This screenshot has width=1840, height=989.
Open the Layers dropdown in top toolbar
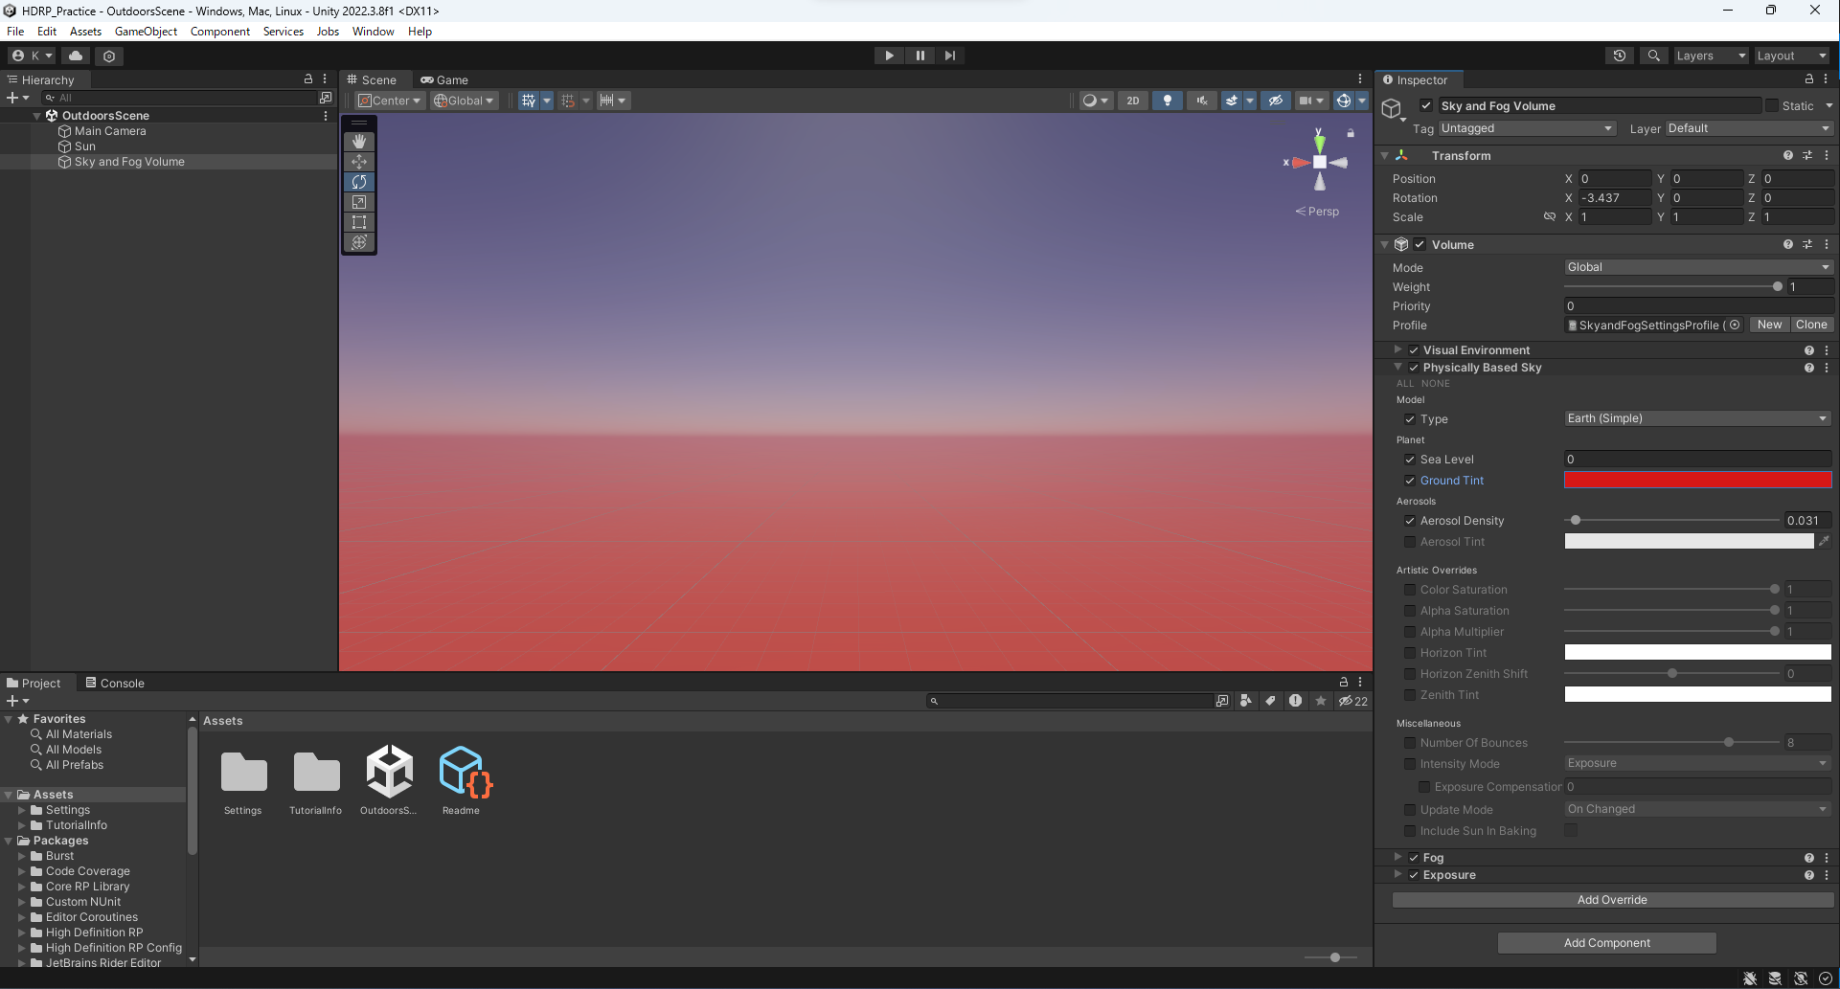1711,56
